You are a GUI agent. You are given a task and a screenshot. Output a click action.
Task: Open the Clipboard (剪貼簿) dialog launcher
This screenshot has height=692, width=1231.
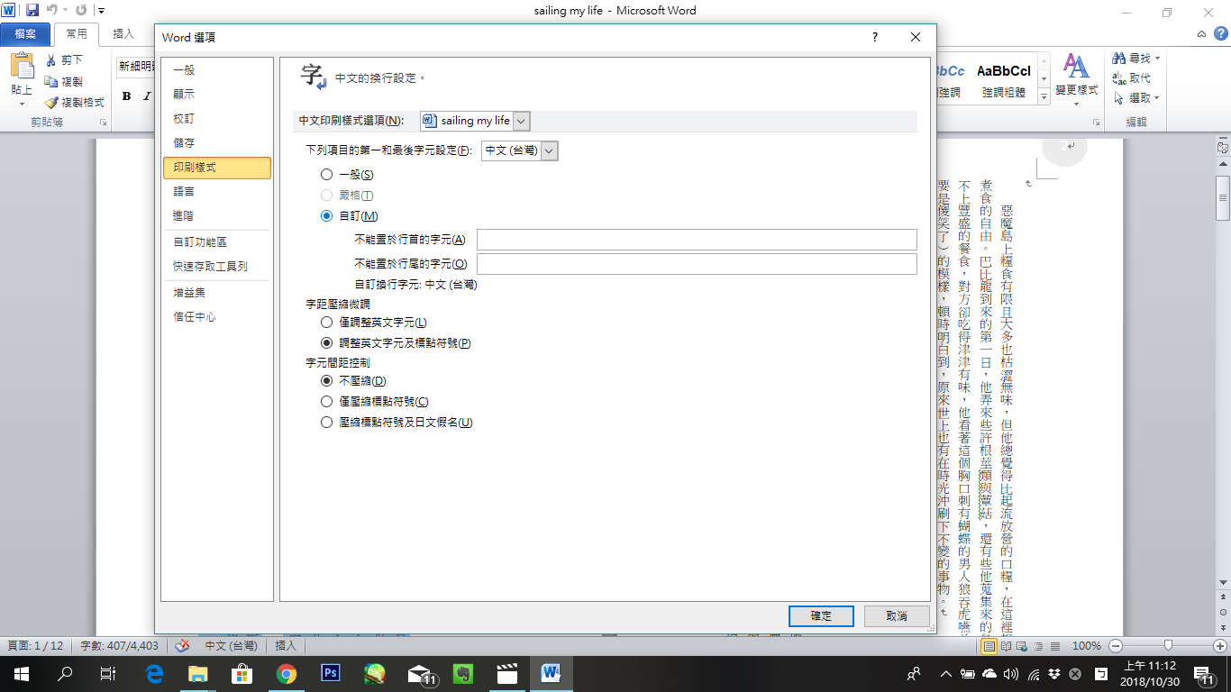104,122
